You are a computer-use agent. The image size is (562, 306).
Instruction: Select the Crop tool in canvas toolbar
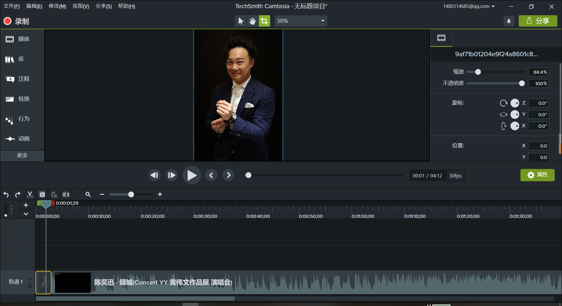pos(264,21)
